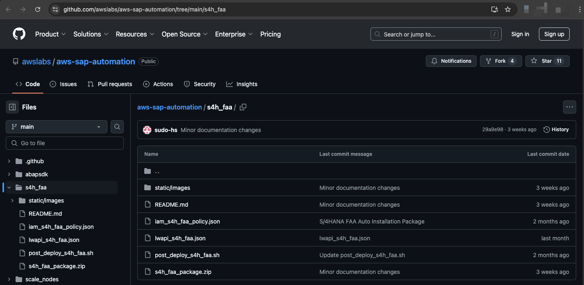Expand the .github folder in tree
Screen dimensions: 584x285
9,161
